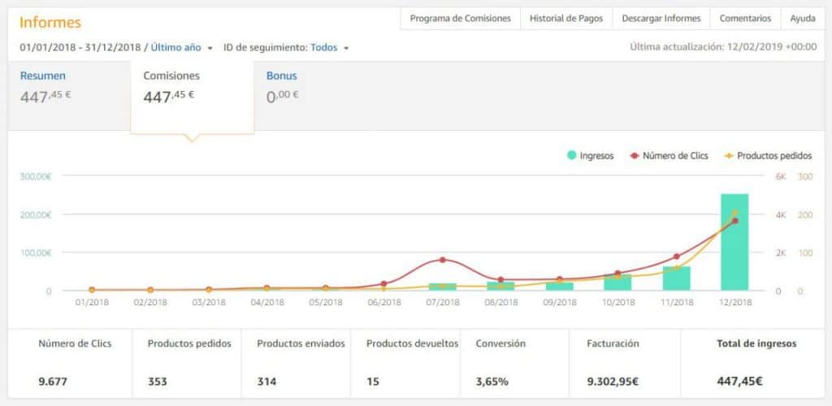Toggle the Productos pedidos legend marker
The height and width of the screenshot is (406, 832).
click(729, 156)
